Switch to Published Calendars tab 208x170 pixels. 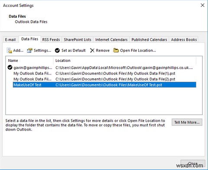point(149,39)
